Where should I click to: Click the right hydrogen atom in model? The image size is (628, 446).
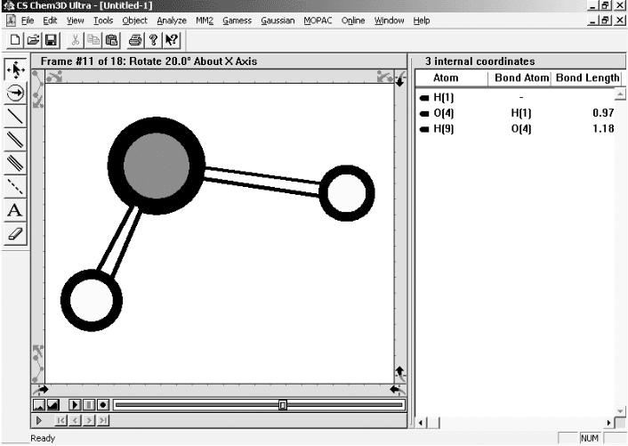pyautogui.click(x=347, y=193)
